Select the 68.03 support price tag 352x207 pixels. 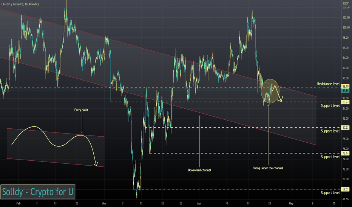tap(345, 189)
